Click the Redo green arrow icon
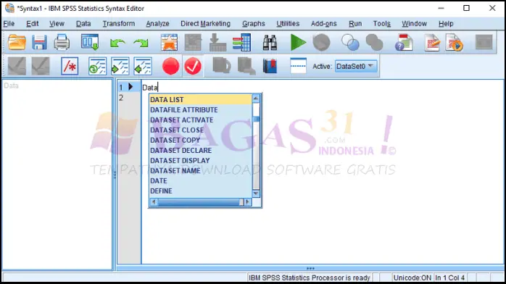 click(x=141, y=43)
